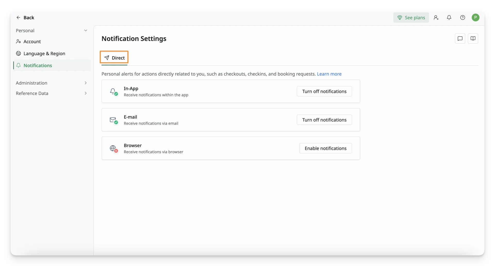The height and width of the screenshot is (266, 495).
Task: Click the In-App bell status icon
Action: click(x=114, y=92)
